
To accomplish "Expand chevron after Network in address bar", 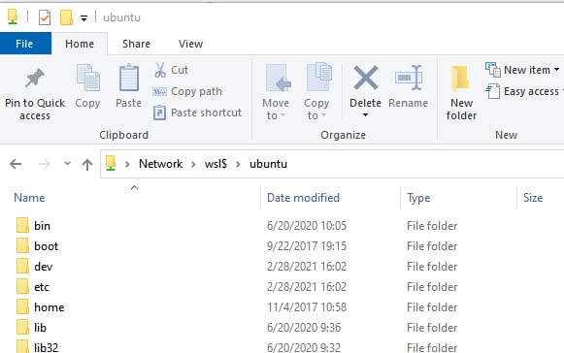I will (x=193, y=164).
